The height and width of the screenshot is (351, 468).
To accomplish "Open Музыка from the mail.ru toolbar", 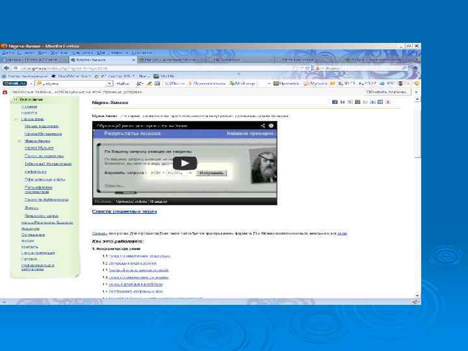I will 315,84.
